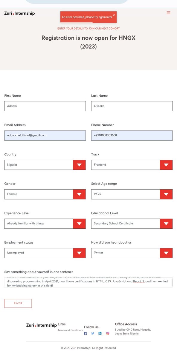Expand the Experience Level dropdown
177x360 pixels.
[x=45, y=223]
